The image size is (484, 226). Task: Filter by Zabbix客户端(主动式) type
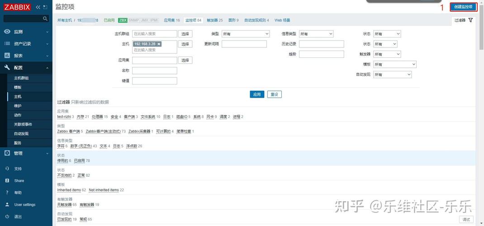104,132
